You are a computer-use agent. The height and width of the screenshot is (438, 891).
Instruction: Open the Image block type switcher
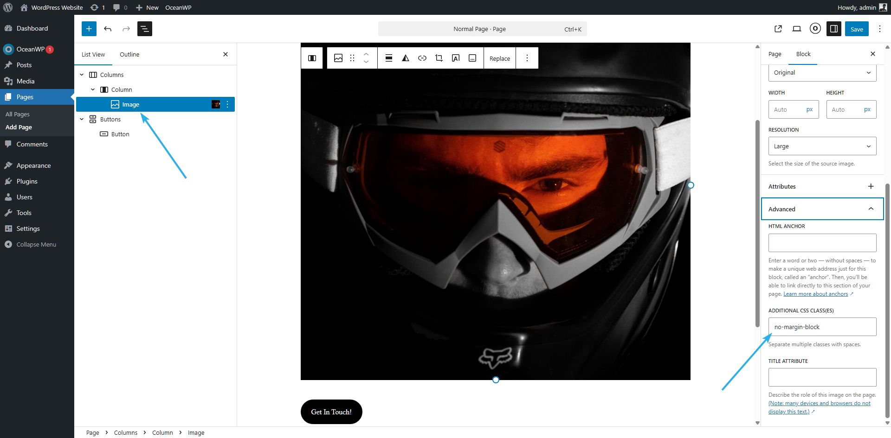[338, 58]
